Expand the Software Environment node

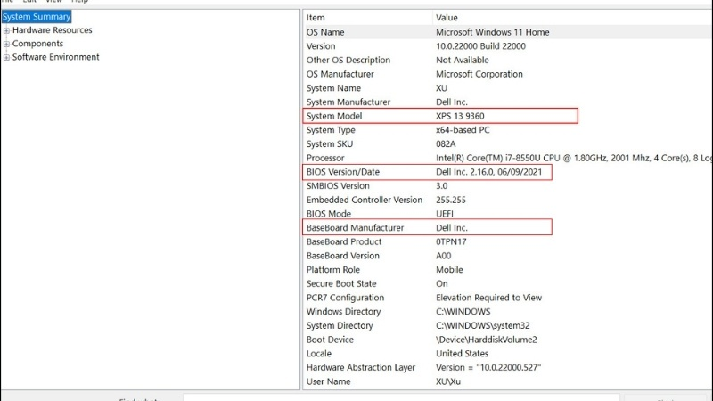(6, 58)
